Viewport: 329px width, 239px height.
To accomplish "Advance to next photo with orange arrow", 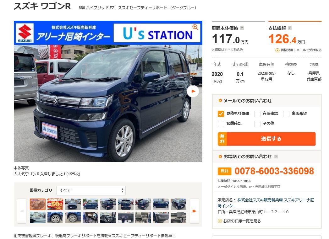I will pyautogui.click(x=193, y=91).
